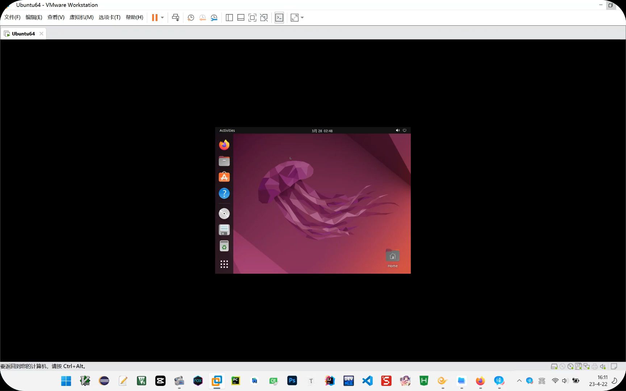Open the 编辑(E) menu
Screen dimensions: 626x391
(34, 17)
